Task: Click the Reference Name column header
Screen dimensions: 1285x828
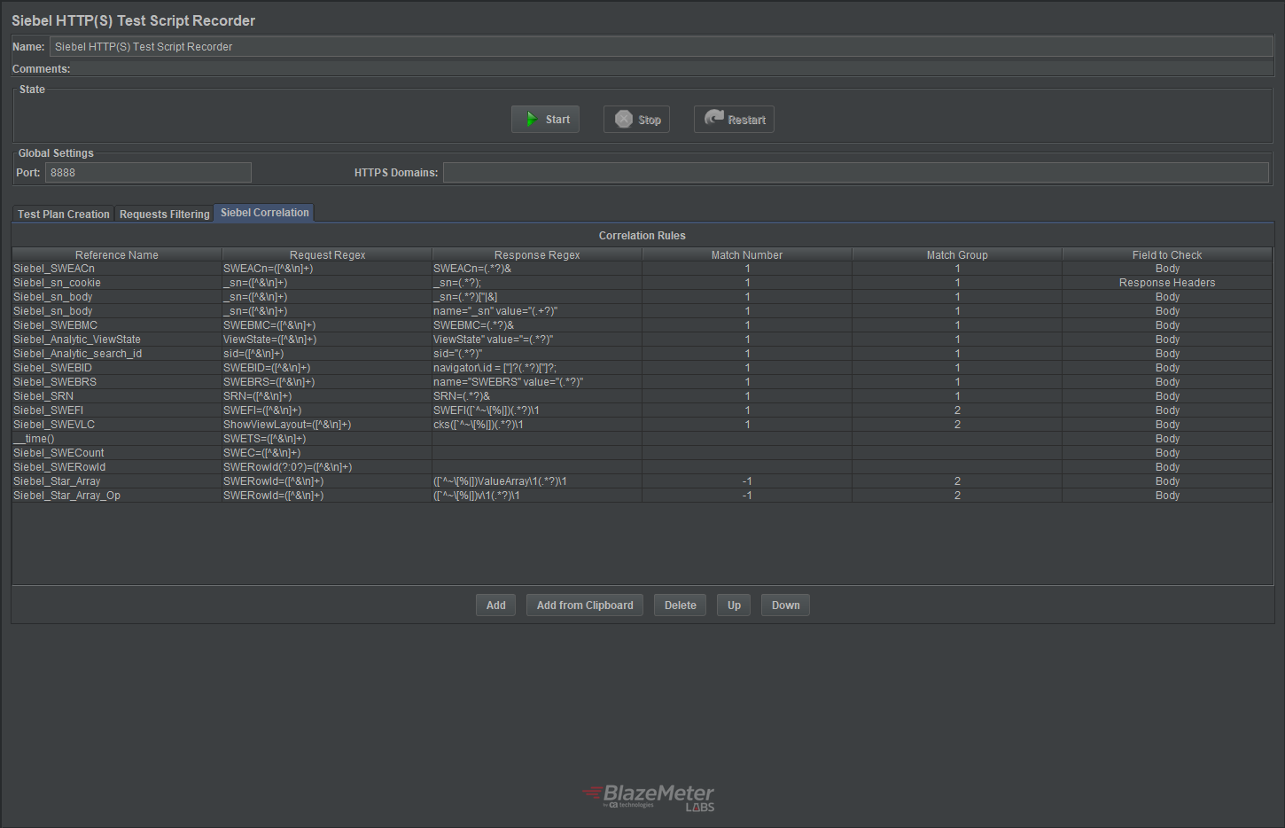Action: pos(117,254)
